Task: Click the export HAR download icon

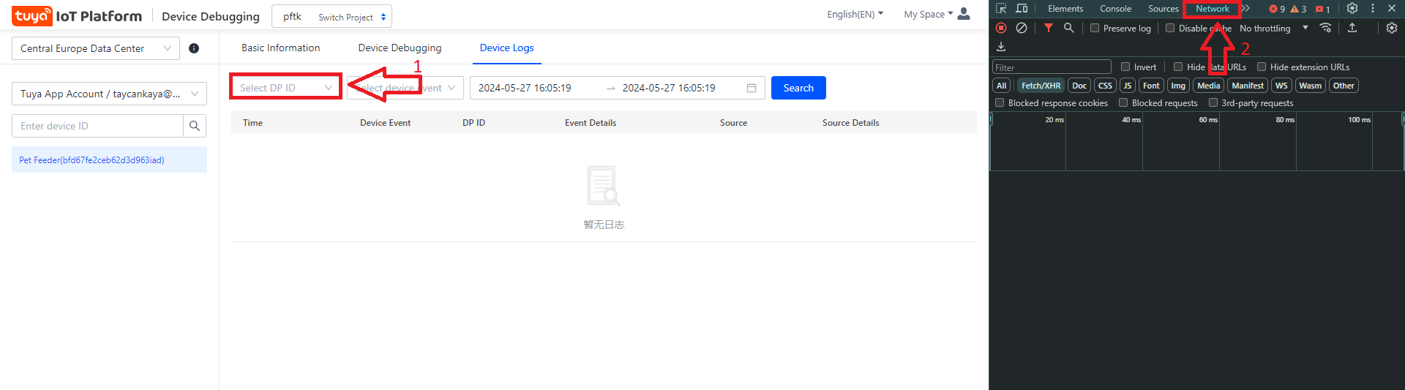Action: [1001, 47]
